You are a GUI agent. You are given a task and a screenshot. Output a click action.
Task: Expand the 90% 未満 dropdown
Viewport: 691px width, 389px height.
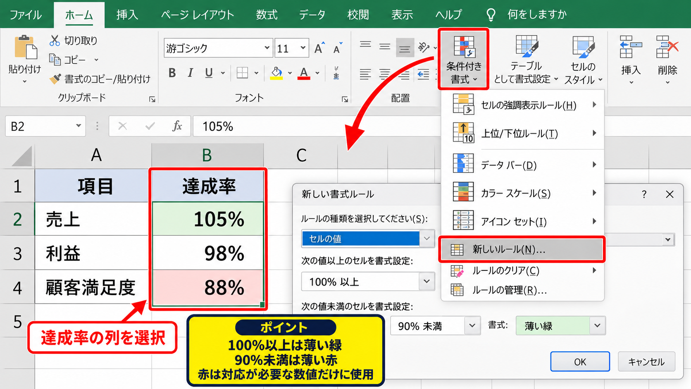pyautogui.click(x=472, y=326)
